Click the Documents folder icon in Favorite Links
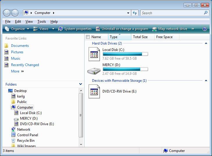This screenshot has width=212, height=156. (6, 46)
